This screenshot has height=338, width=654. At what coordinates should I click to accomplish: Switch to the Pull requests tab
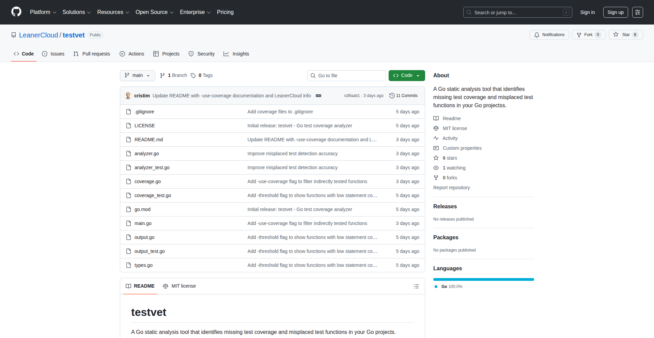pos(92,54)
